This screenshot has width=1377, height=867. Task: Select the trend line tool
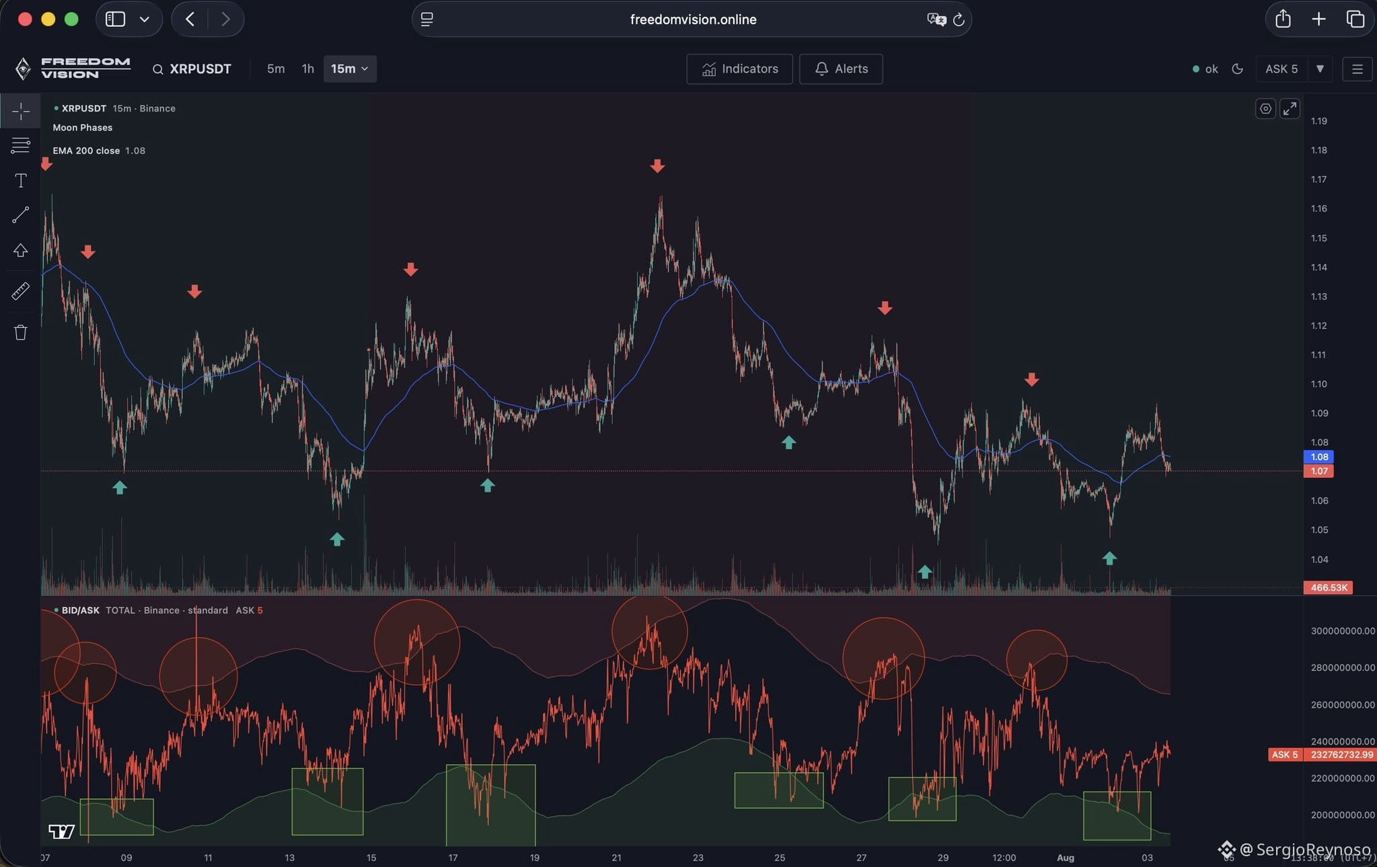pos(20,215)
